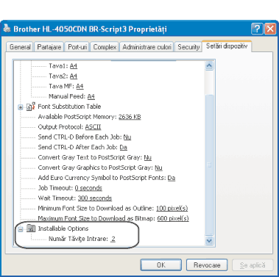This screenshot has width=279, height=277.
Task: Switch to the Complex tab
Action: (x=105, y=47)
